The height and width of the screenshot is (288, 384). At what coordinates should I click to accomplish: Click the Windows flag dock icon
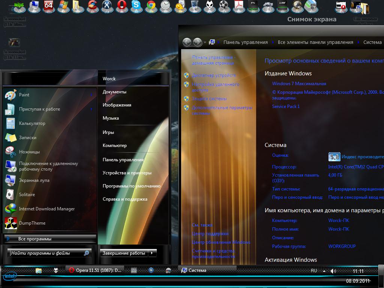pyautogui.click(x=63, y=7)
